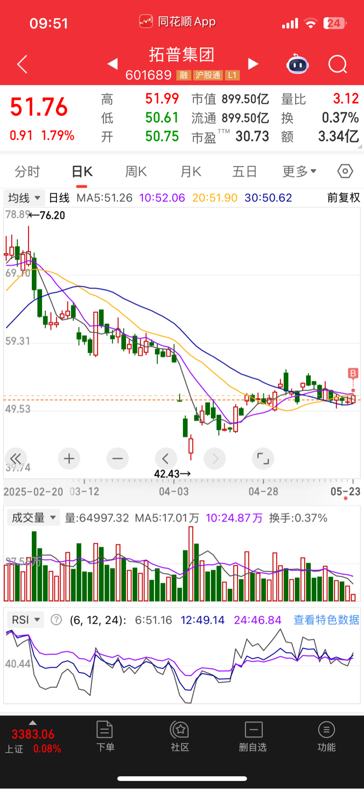Viewport: 364px width, 789px height.
Task: Return to 同花顺 App via top breadcrumb
Action: [178, 21]
